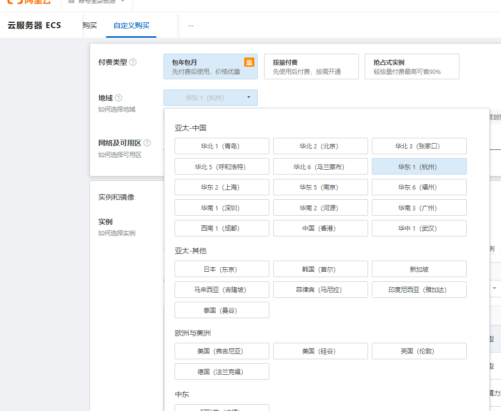Choose region 日本 (东京)
This screenshot has width=501, height=411.
[222, 269]
